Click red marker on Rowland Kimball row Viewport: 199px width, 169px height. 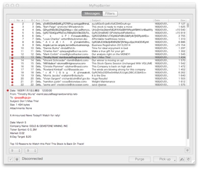(12, 70)
